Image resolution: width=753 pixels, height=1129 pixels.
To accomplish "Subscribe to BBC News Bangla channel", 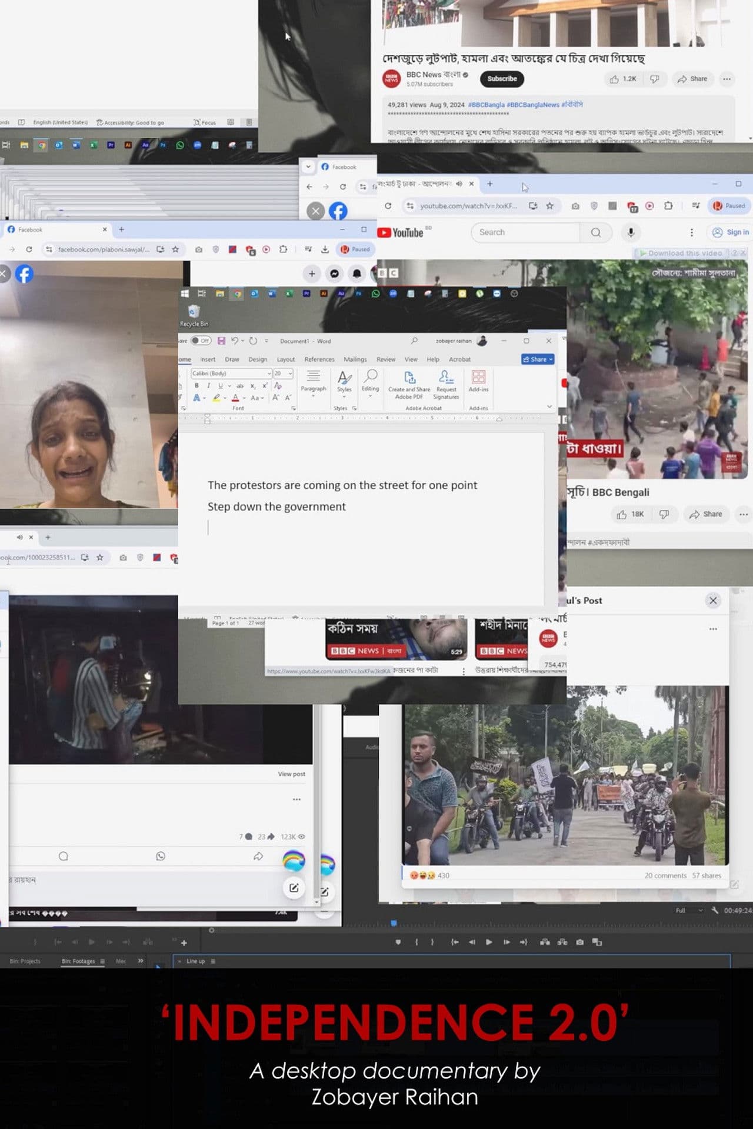I will pyautogui.click(x=501, y=79).
